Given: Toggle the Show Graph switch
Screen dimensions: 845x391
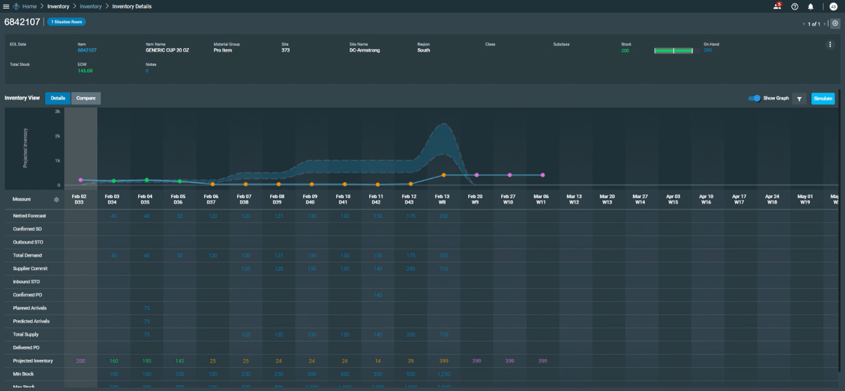Looking at the screenshot, I should click(x=754, y=98).
